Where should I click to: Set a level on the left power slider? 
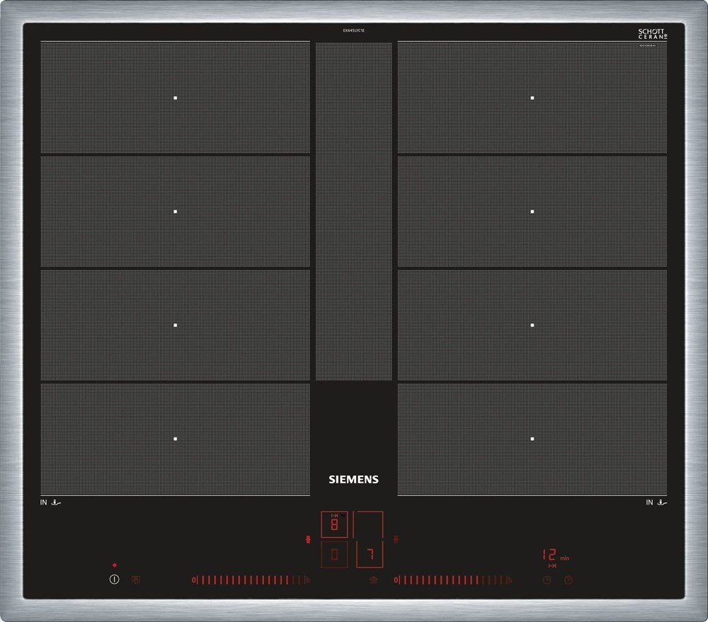[x=248, y=580]
